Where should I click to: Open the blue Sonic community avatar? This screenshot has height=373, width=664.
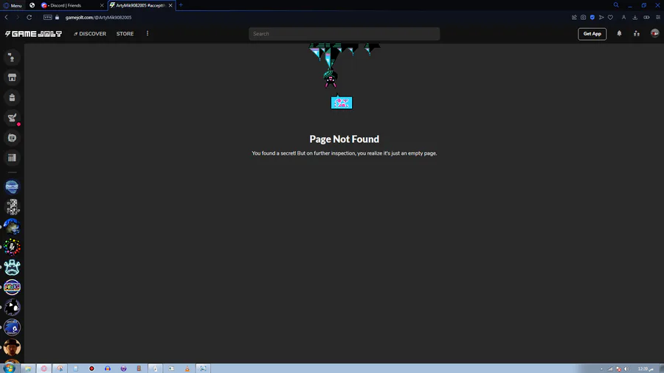12,327
